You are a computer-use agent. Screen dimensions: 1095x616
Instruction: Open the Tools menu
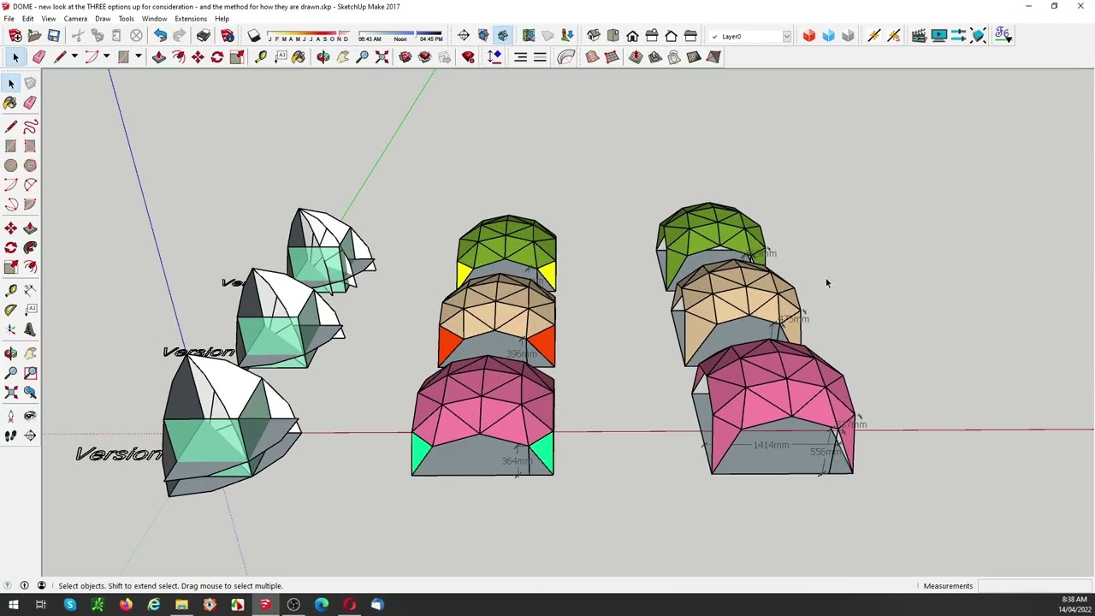(x=126, y=19)
